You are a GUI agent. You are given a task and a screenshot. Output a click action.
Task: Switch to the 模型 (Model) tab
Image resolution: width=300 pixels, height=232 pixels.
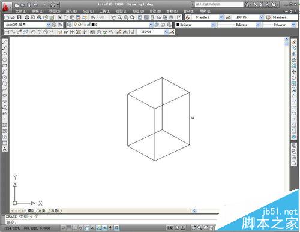click(x=31, y=210)
